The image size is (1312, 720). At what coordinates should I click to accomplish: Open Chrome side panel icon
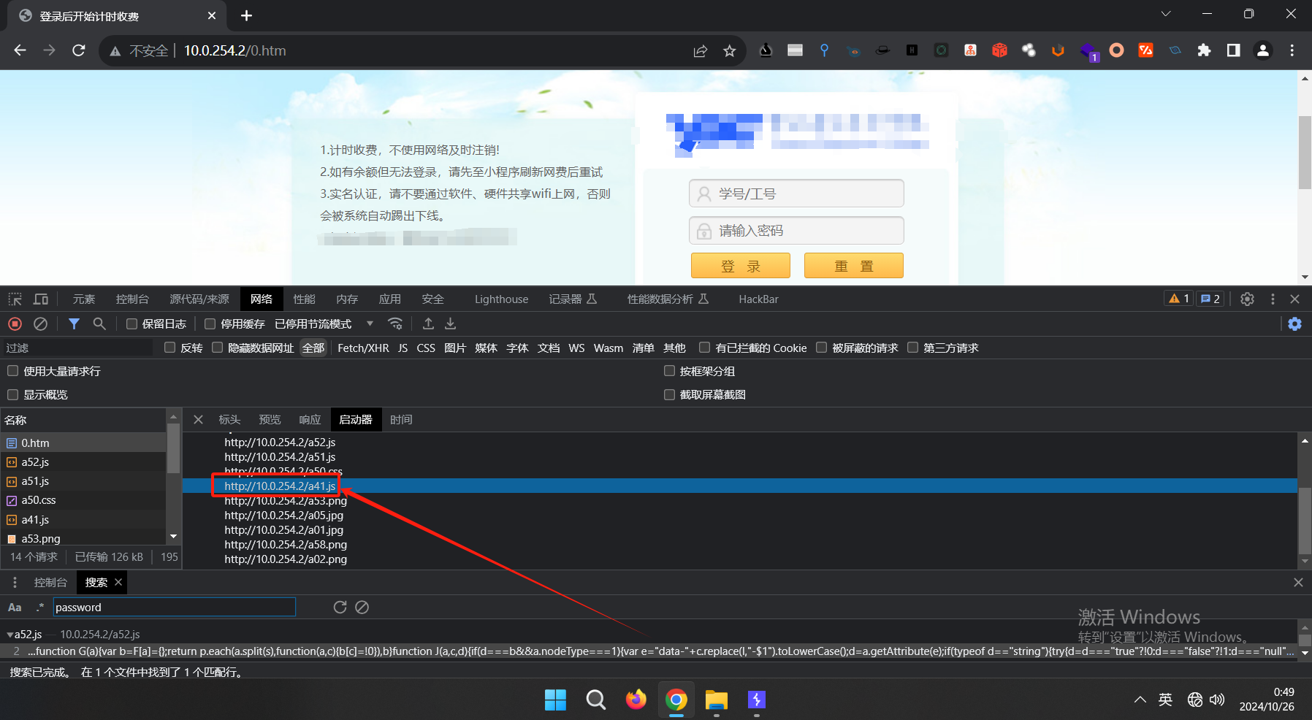(1233, 50)
